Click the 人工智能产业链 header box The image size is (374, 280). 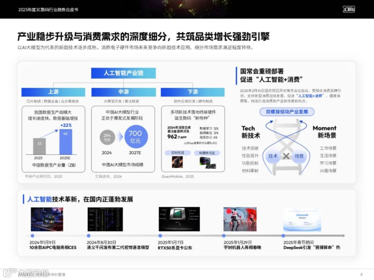pos(123,73)
